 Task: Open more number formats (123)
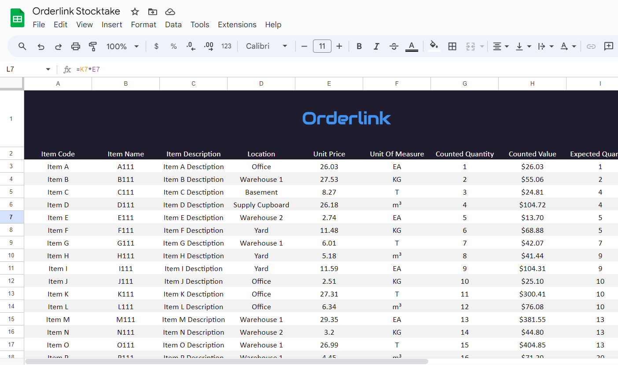pos(226,46)
